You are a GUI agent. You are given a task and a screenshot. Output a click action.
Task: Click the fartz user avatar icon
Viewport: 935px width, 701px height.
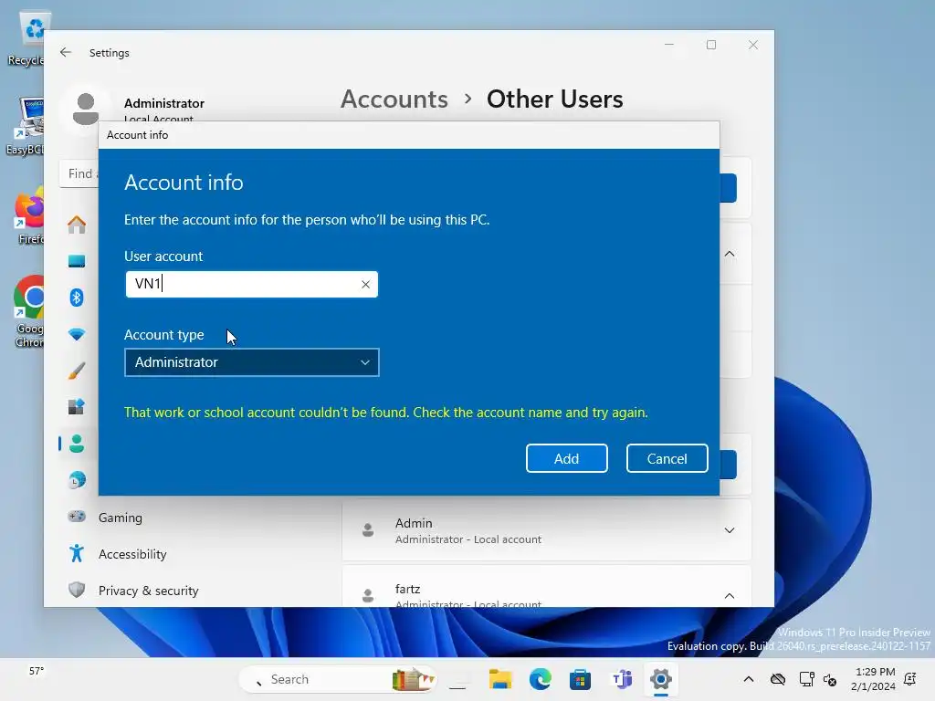[x=368, y=595]
